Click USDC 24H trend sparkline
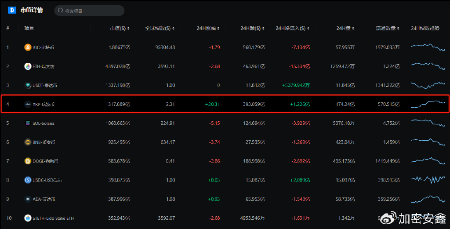The image size is (450, 229). click(x=428, y=179)
